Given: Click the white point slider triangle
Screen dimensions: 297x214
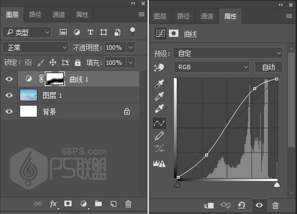Looking at the screenshot, I should pyautogui.click(x=277, y=185).
